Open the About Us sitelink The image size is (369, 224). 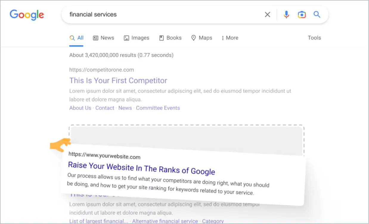(x=80, y=108)
